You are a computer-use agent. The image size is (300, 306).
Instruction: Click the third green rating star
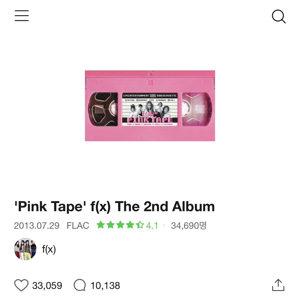(x=120, y=225)
